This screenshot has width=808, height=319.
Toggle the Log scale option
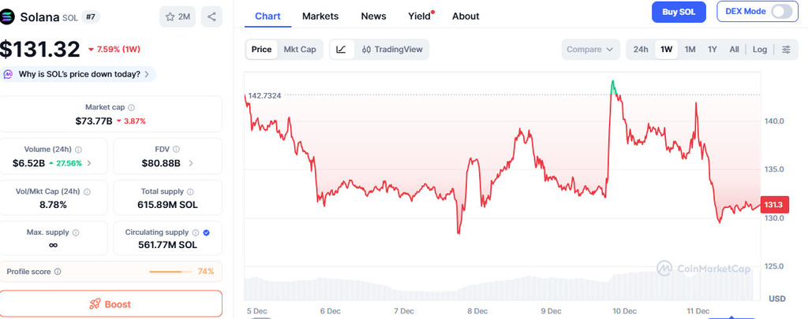pyautogui.click(x=759, y=50)
